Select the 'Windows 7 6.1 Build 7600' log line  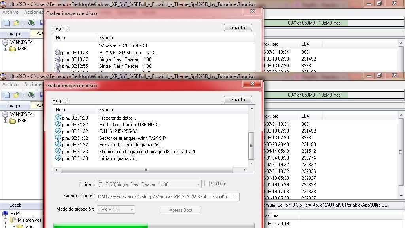[124, 46]
